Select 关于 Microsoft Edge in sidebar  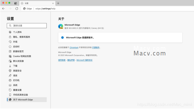coord(27,100)
